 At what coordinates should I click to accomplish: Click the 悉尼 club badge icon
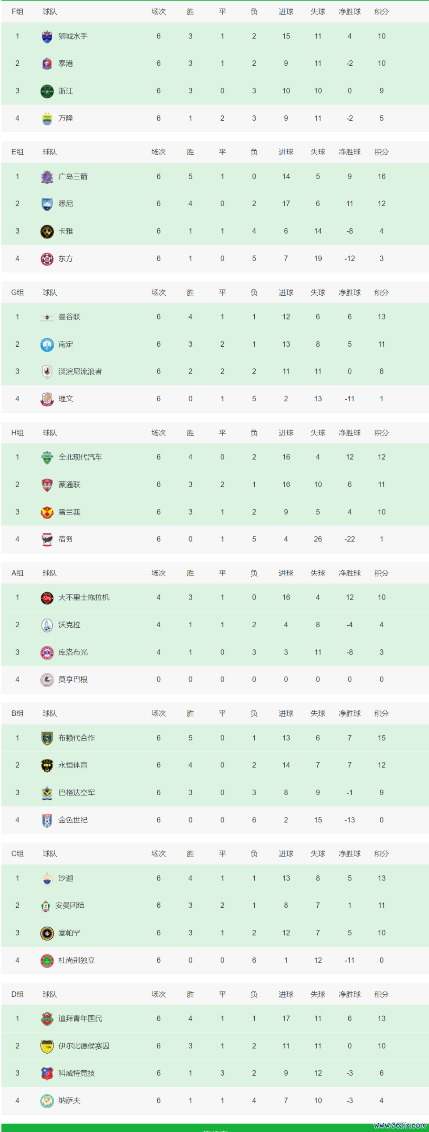pos(47,204)
